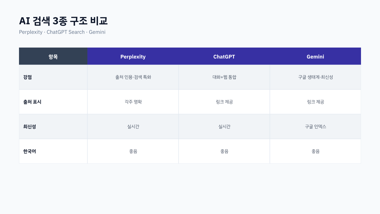Click the 각주 명확 cell

tap(133, 102)
